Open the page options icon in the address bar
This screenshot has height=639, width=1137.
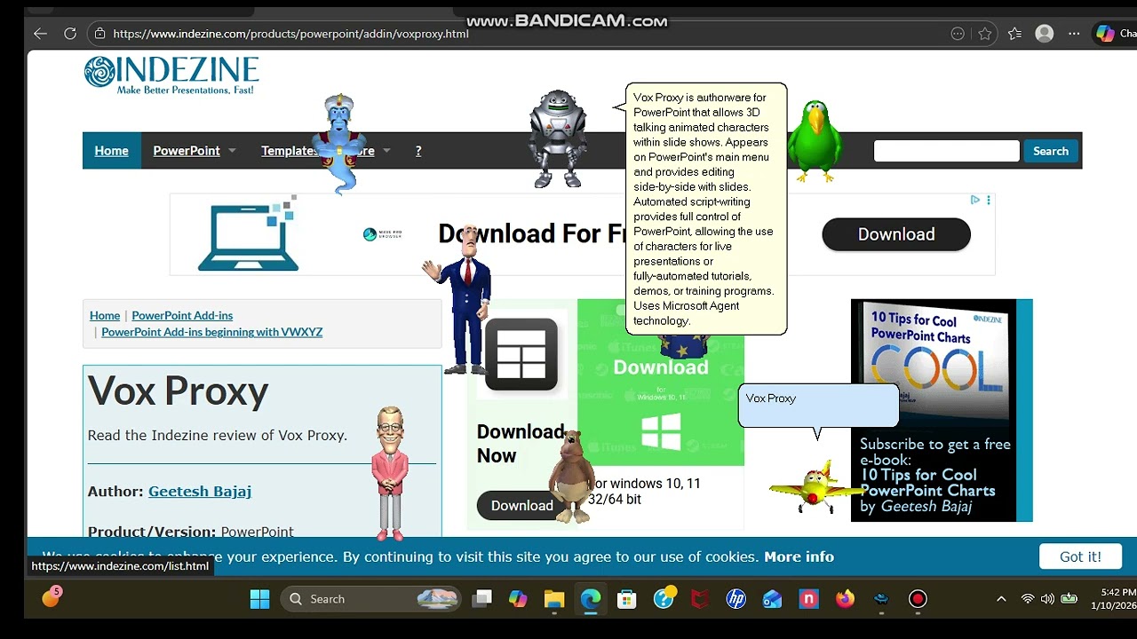pyautogui.click(x=958, y=34)
